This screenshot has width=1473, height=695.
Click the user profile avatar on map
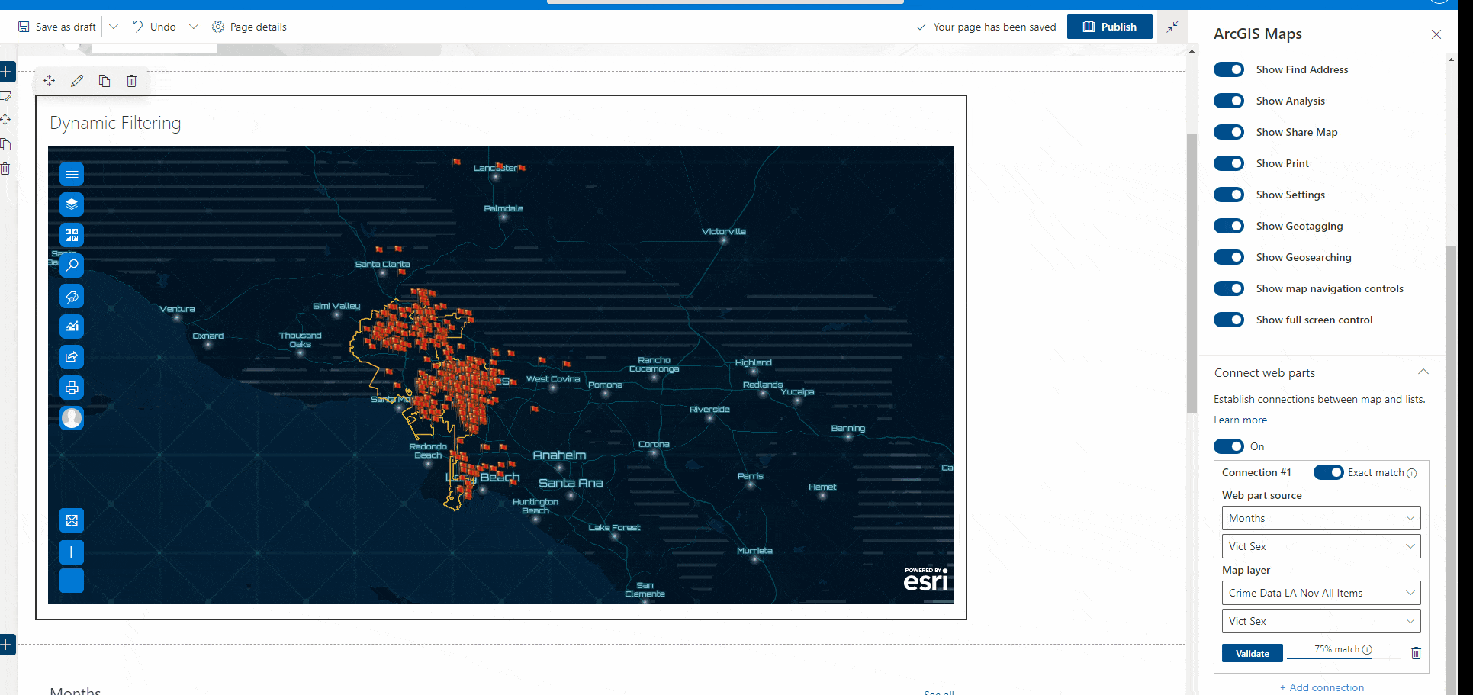(72, 418)
